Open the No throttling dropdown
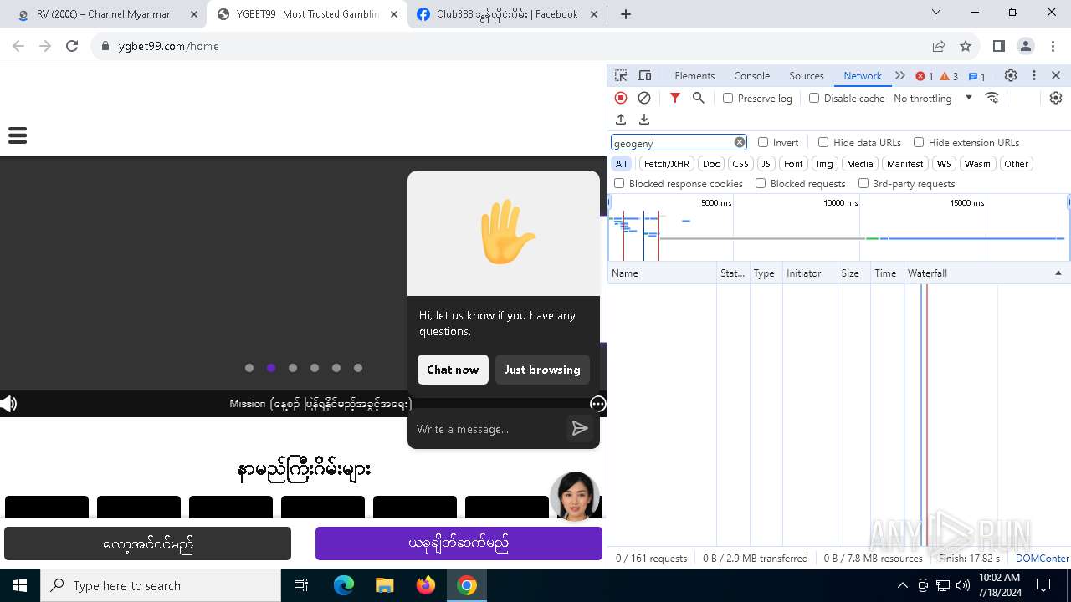Viewport: 1071px width, 602px height. point(933,98)
